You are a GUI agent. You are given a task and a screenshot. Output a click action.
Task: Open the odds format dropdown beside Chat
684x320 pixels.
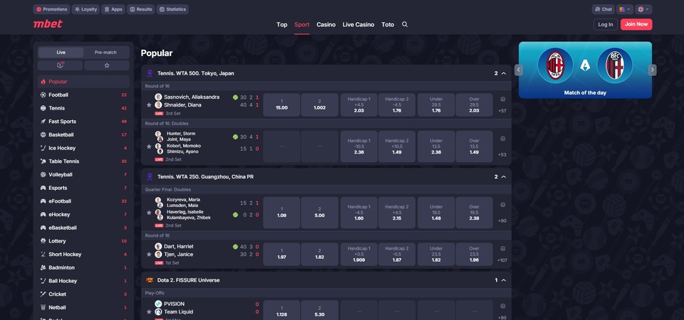624,9
